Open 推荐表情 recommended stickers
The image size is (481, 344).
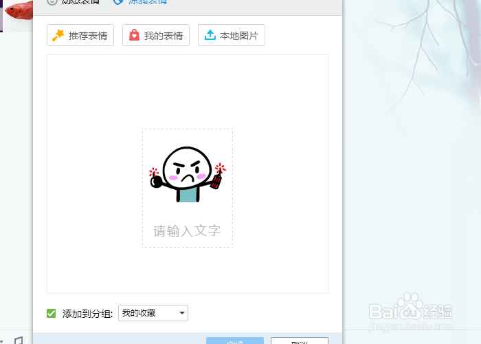(x=80, y=35)
